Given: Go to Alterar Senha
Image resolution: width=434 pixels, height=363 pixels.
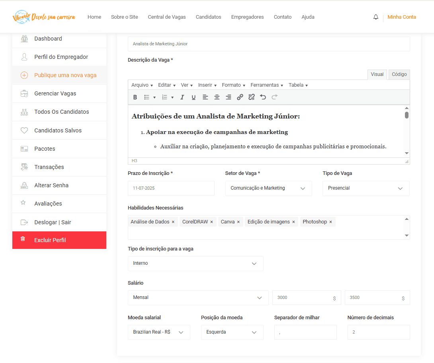Looking at the screenshot, I should point(59,185).
